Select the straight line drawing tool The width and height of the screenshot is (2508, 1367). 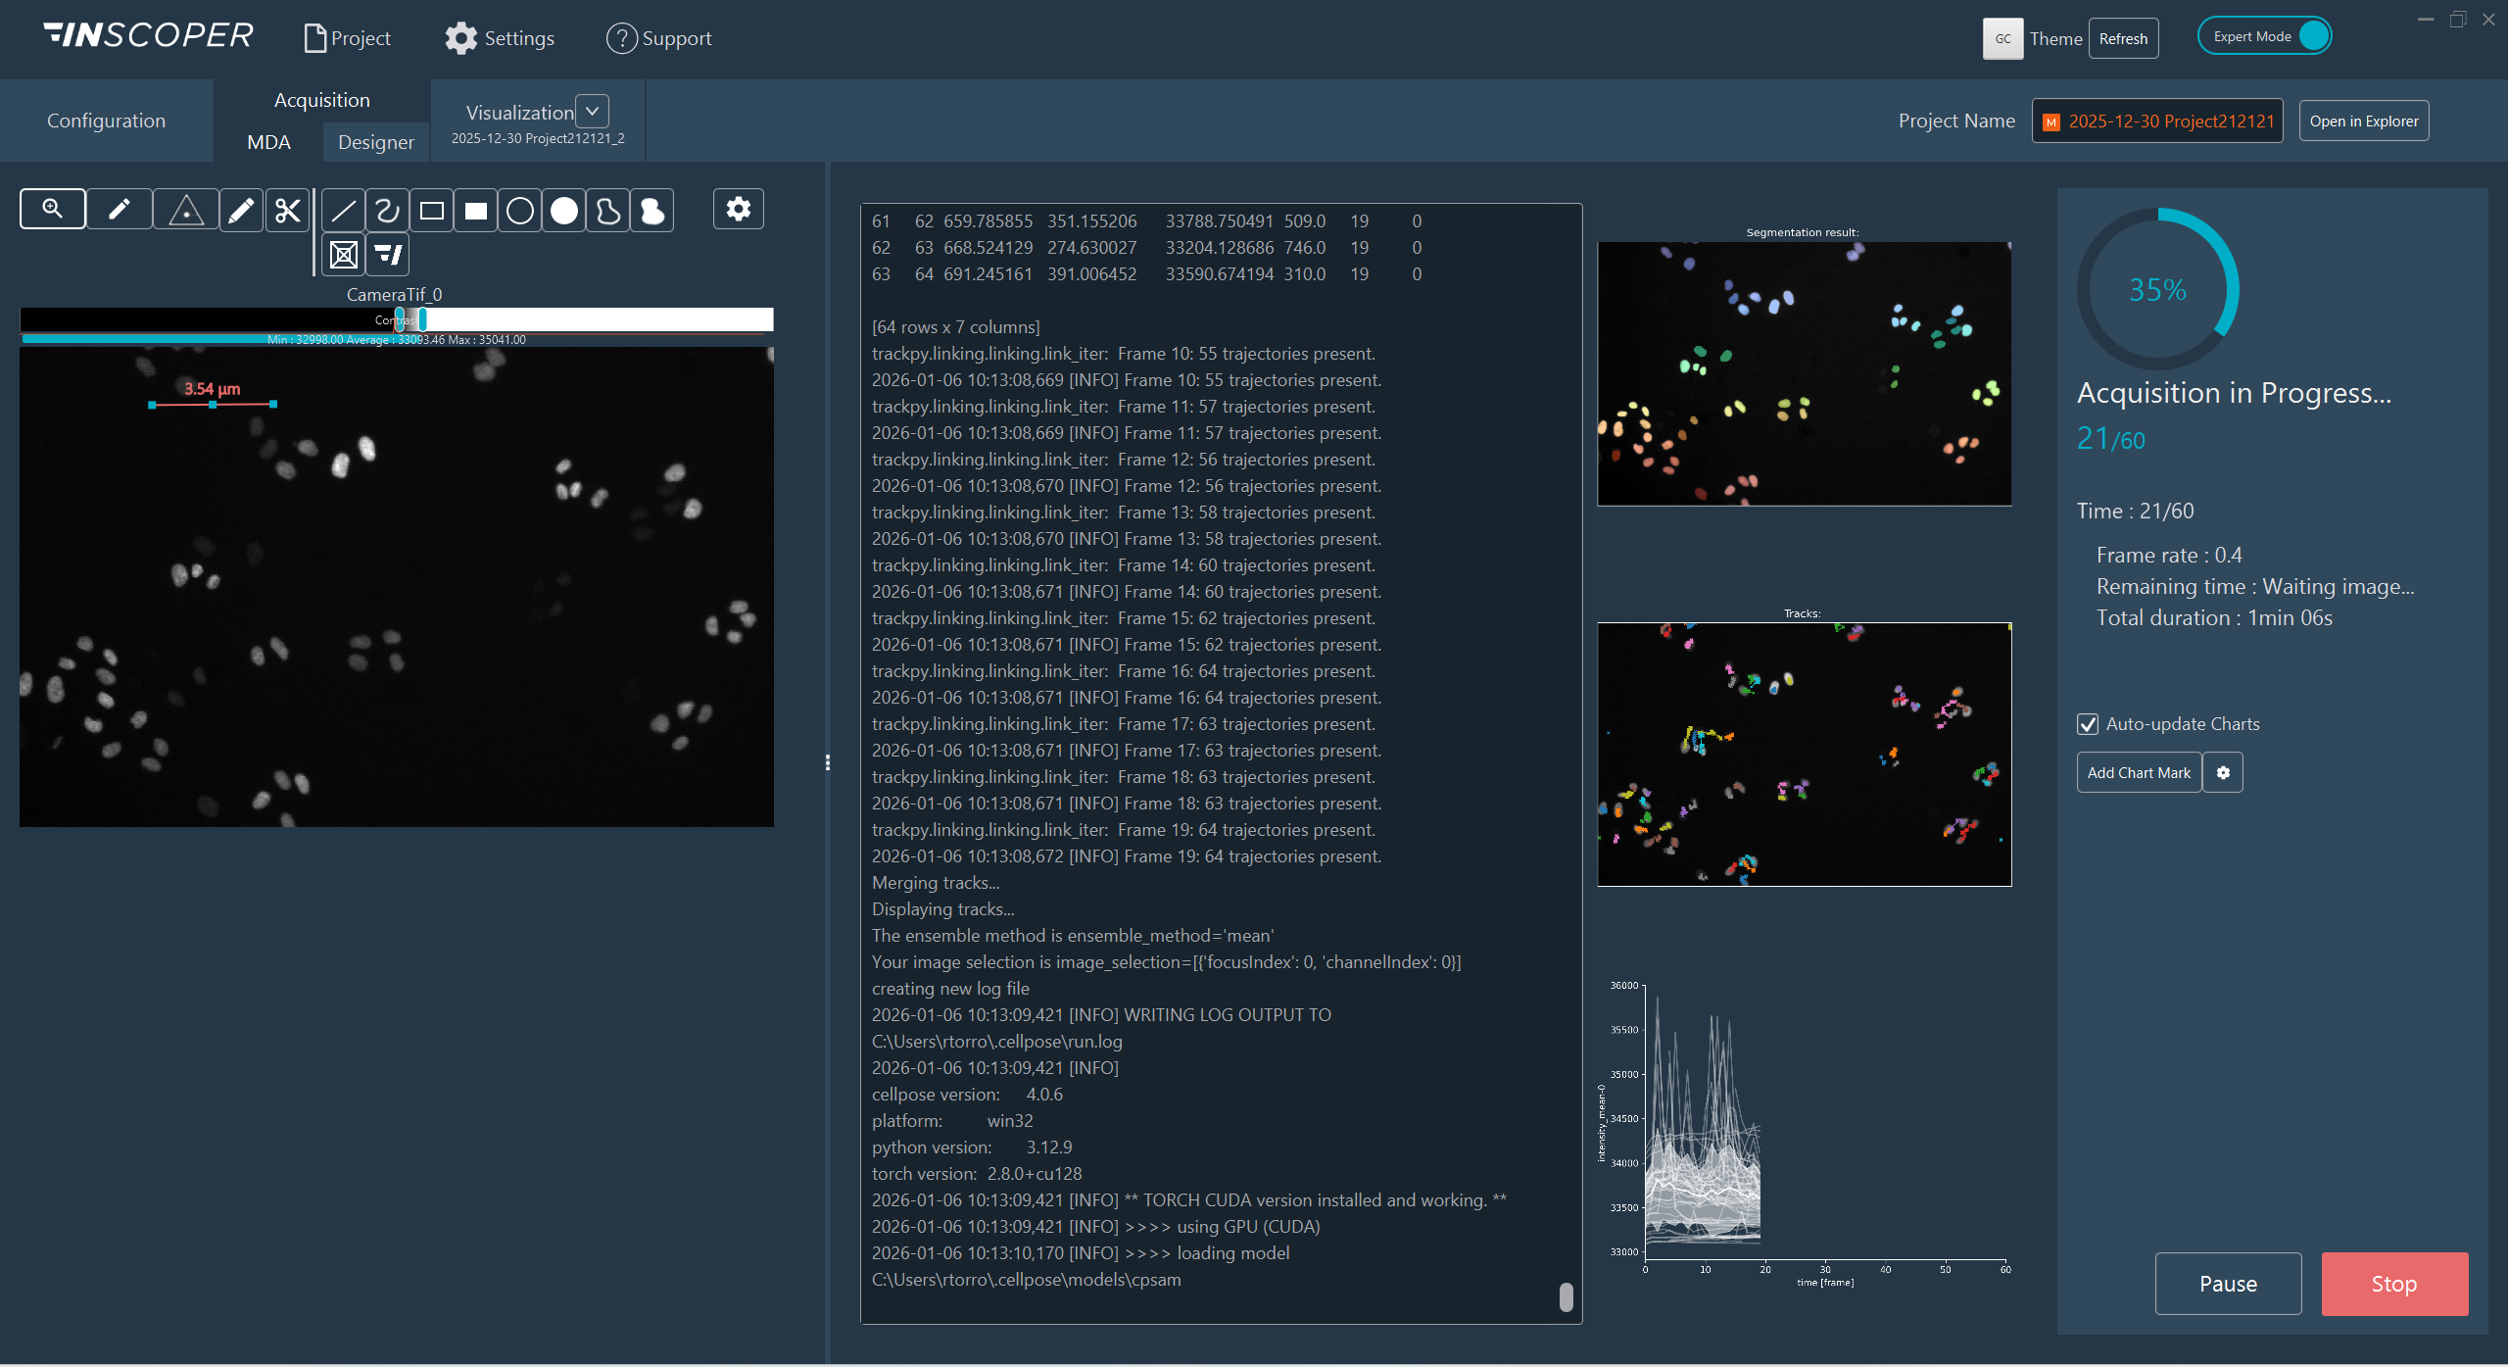[x=343, y=211]
